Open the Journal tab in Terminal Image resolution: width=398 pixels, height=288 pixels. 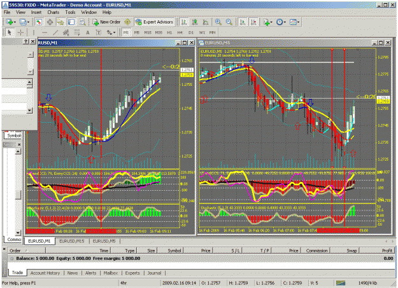coord(154,273)
